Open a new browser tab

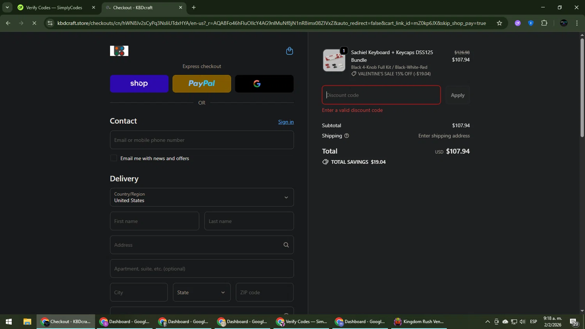coord(193,7)
